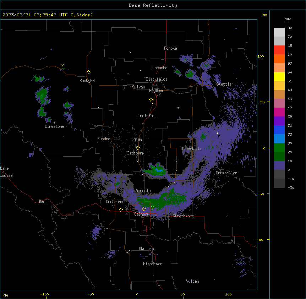Click the Base_Reflectivity title
306x299 pixels.
point(153,5)
